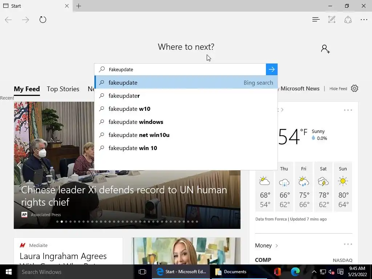Select the last carousel dot

tap(197, 222)
